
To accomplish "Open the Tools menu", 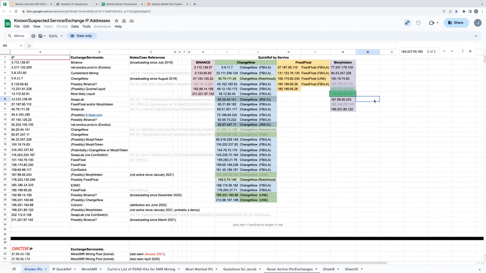I will click(x=87, y=27).
